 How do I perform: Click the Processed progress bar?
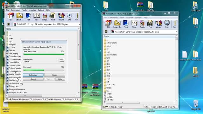click(44, 70)
